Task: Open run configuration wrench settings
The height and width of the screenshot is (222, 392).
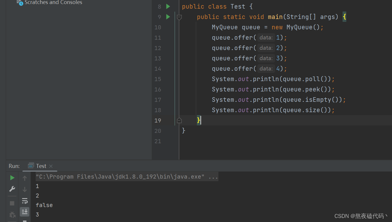Action: pyautogui.click(x=12, y=189)
